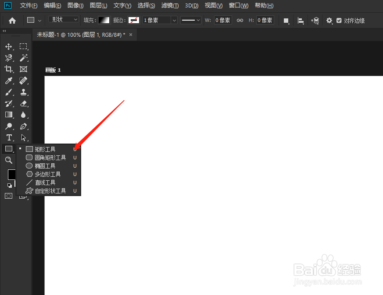This screenshot has height=295, width=383.
Task: Open the 窗口(W) menu
Action: pyautogui.click(x=238, y=5)
